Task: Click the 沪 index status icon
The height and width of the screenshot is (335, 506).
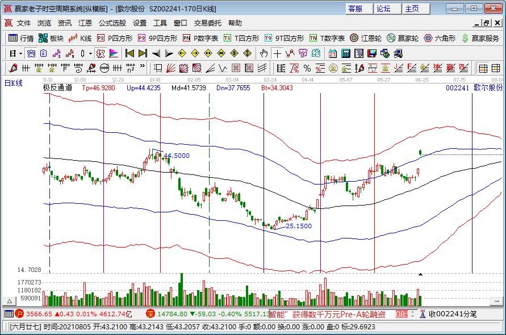Action: [20, 313]
